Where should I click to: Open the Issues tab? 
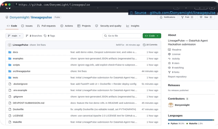tap(27, 26)
